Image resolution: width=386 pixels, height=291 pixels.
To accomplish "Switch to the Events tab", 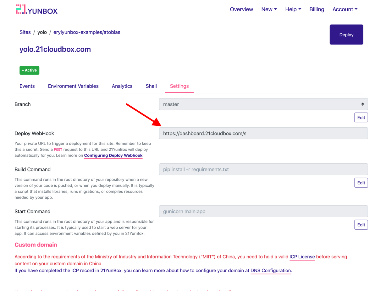I will [x=27, y=86].
